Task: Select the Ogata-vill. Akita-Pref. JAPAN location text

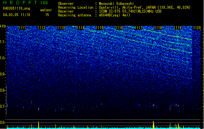Action: point(145,7)
